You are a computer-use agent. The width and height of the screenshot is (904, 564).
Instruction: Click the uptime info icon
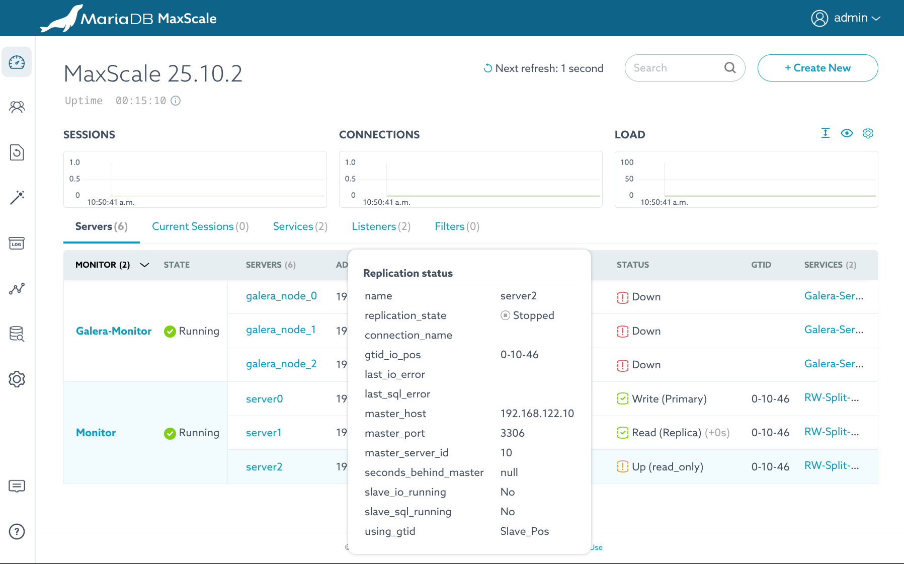(176, 101)
